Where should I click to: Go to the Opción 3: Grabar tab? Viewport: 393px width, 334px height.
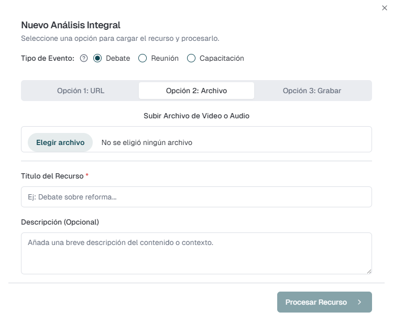(x=312, y=91)
